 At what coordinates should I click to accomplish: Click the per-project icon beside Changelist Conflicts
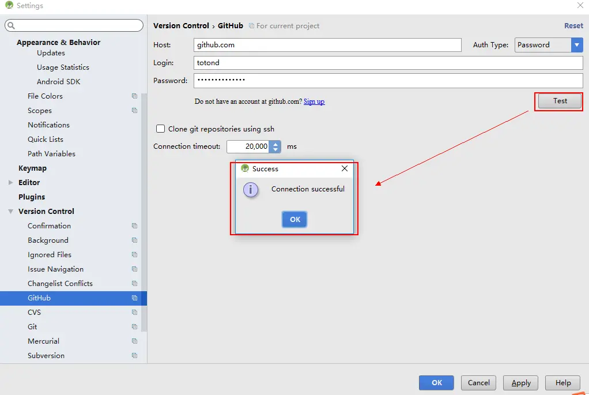click(x=134, y=283)
